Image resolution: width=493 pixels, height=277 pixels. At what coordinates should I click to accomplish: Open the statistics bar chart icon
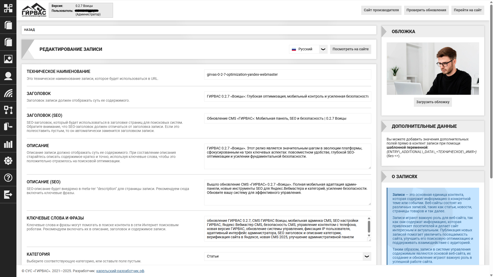[8, 144]
